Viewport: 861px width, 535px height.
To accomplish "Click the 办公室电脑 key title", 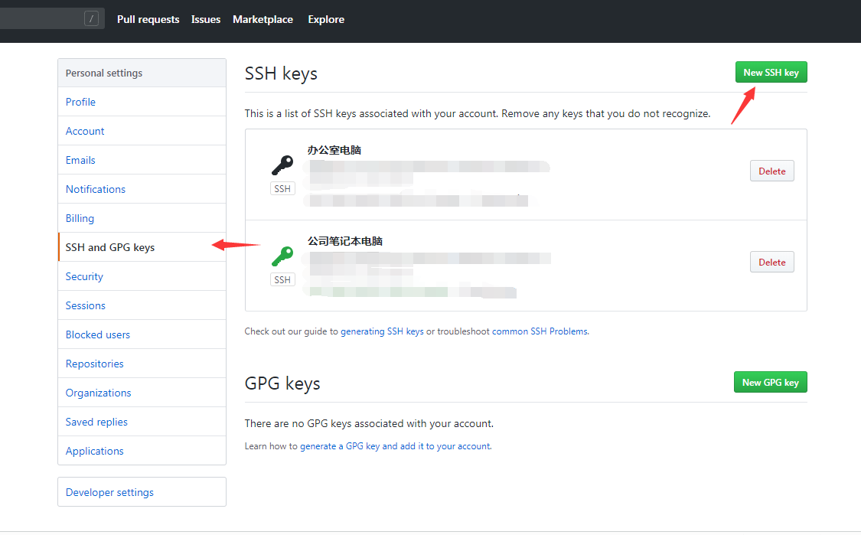I will coord(334,151).
